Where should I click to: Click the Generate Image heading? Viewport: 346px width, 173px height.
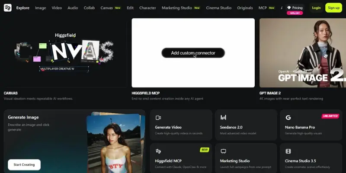pyautogui.click(x=23, y=117)
